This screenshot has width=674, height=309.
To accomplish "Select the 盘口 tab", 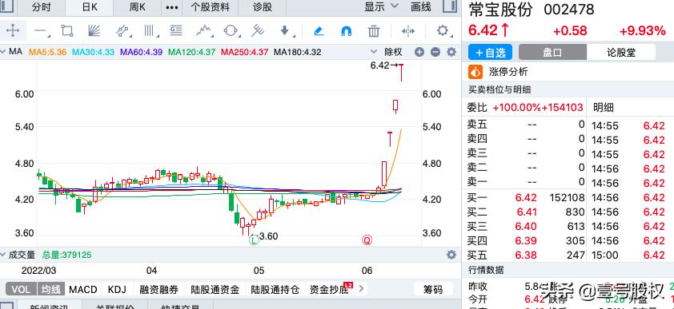I will click(x=552, y=52).
